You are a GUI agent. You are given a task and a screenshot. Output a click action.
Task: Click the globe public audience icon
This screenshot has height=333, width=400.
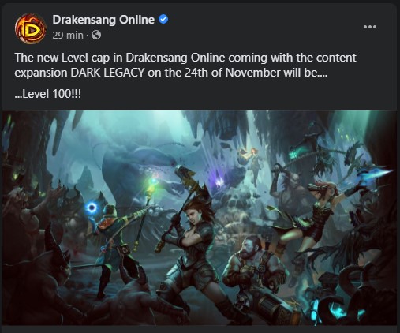coord(96,35)
